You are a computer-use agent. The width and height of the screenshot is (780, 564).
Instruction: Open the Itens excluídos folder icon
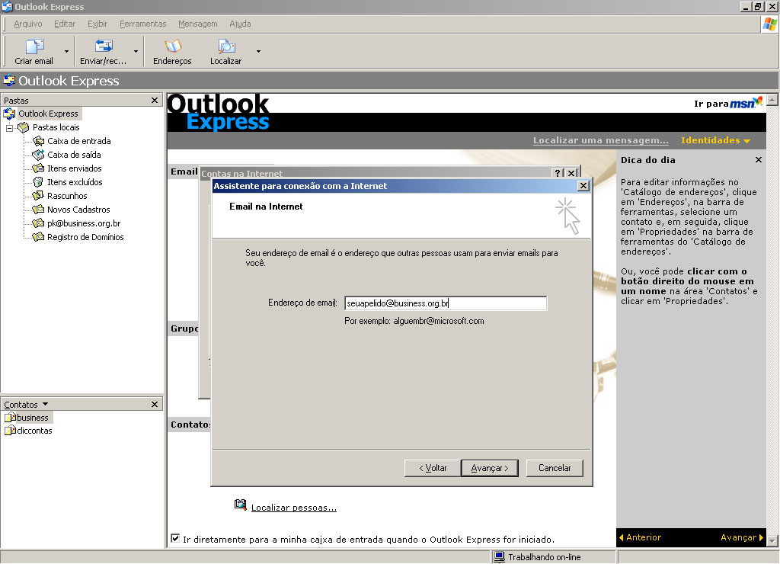pyautogui.click(x=38, y=182)
